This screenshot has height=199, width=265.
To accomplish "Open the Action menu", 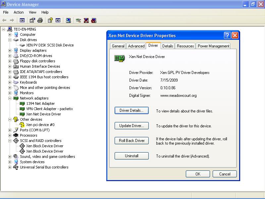I will pos(19,12).
